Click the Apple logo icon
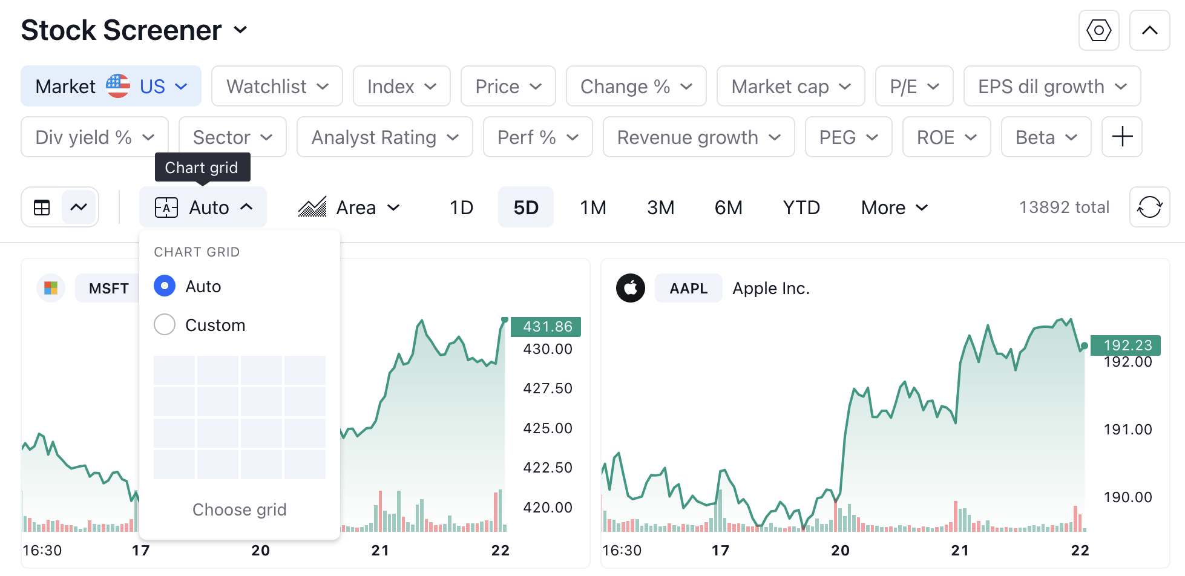The image size is (1185, 576). tap(631, 288)
